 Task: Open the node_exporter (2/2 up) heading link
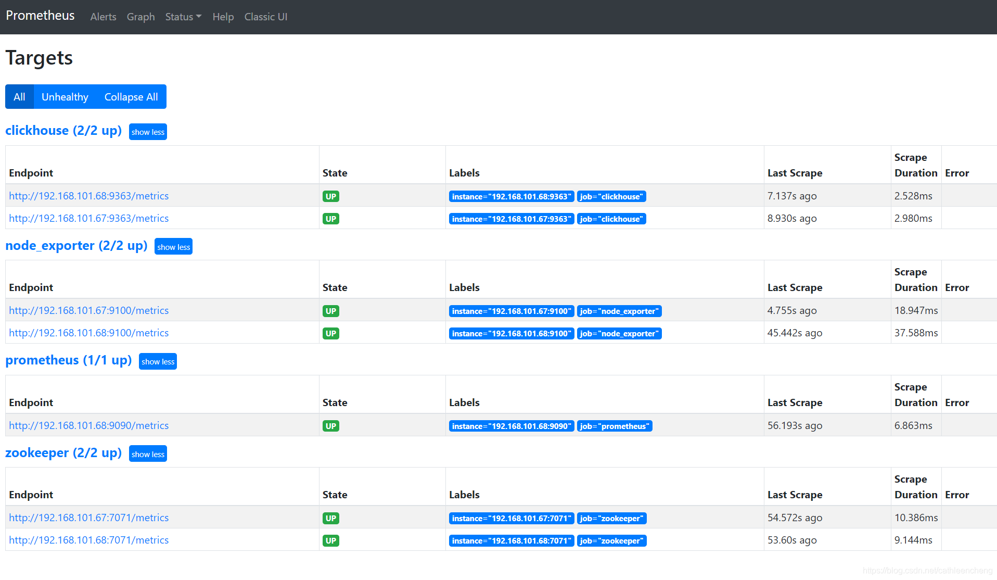pos(76,245)
